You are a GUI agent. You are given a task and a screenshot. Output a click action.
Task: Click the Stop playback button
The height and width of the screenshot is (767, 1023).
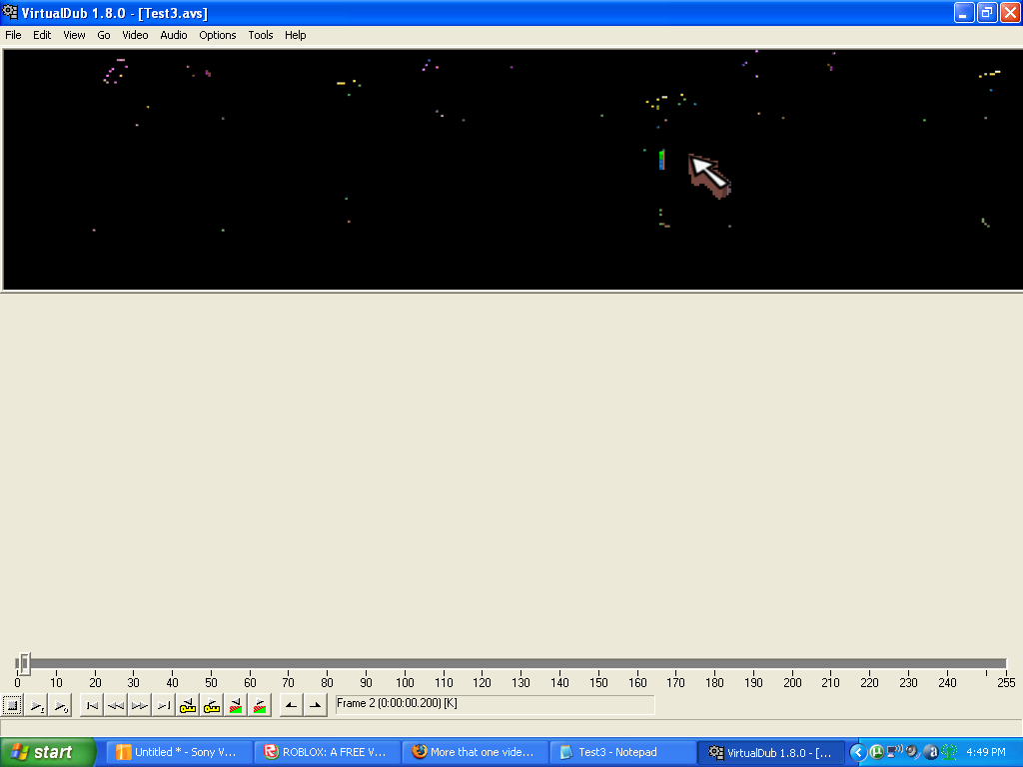point(12,705)
